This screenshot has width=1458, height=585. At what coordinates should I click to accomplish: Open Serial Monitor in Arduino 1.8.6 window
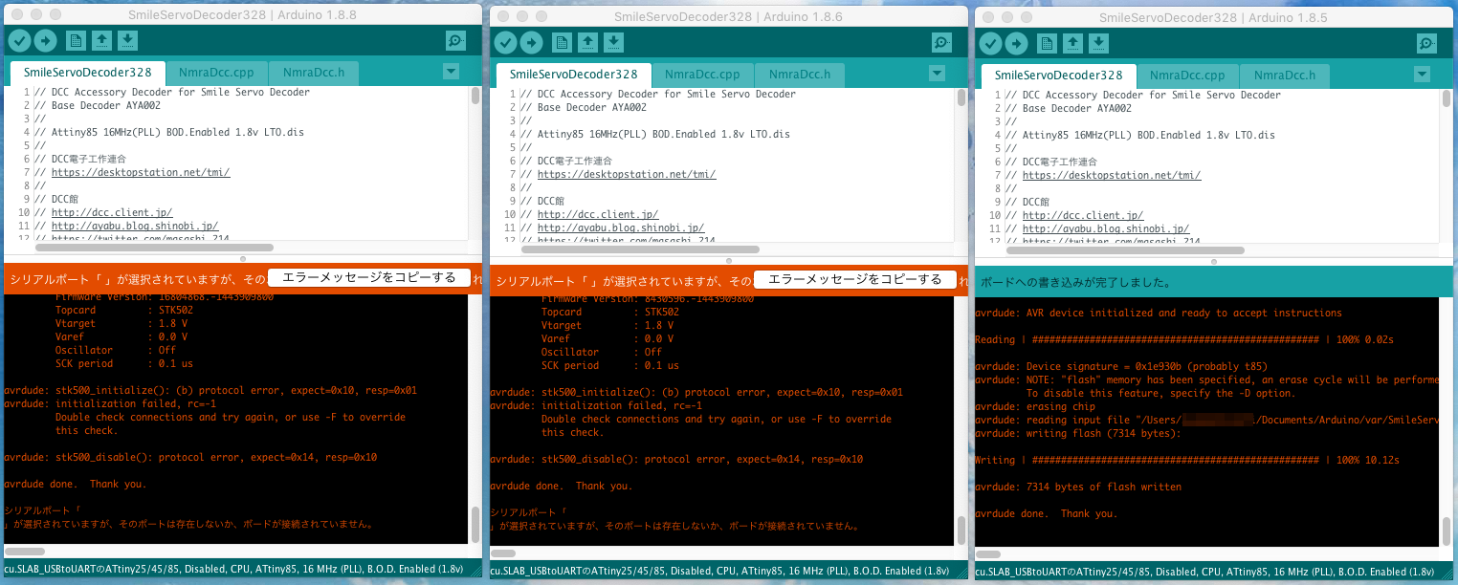point(941,42)
